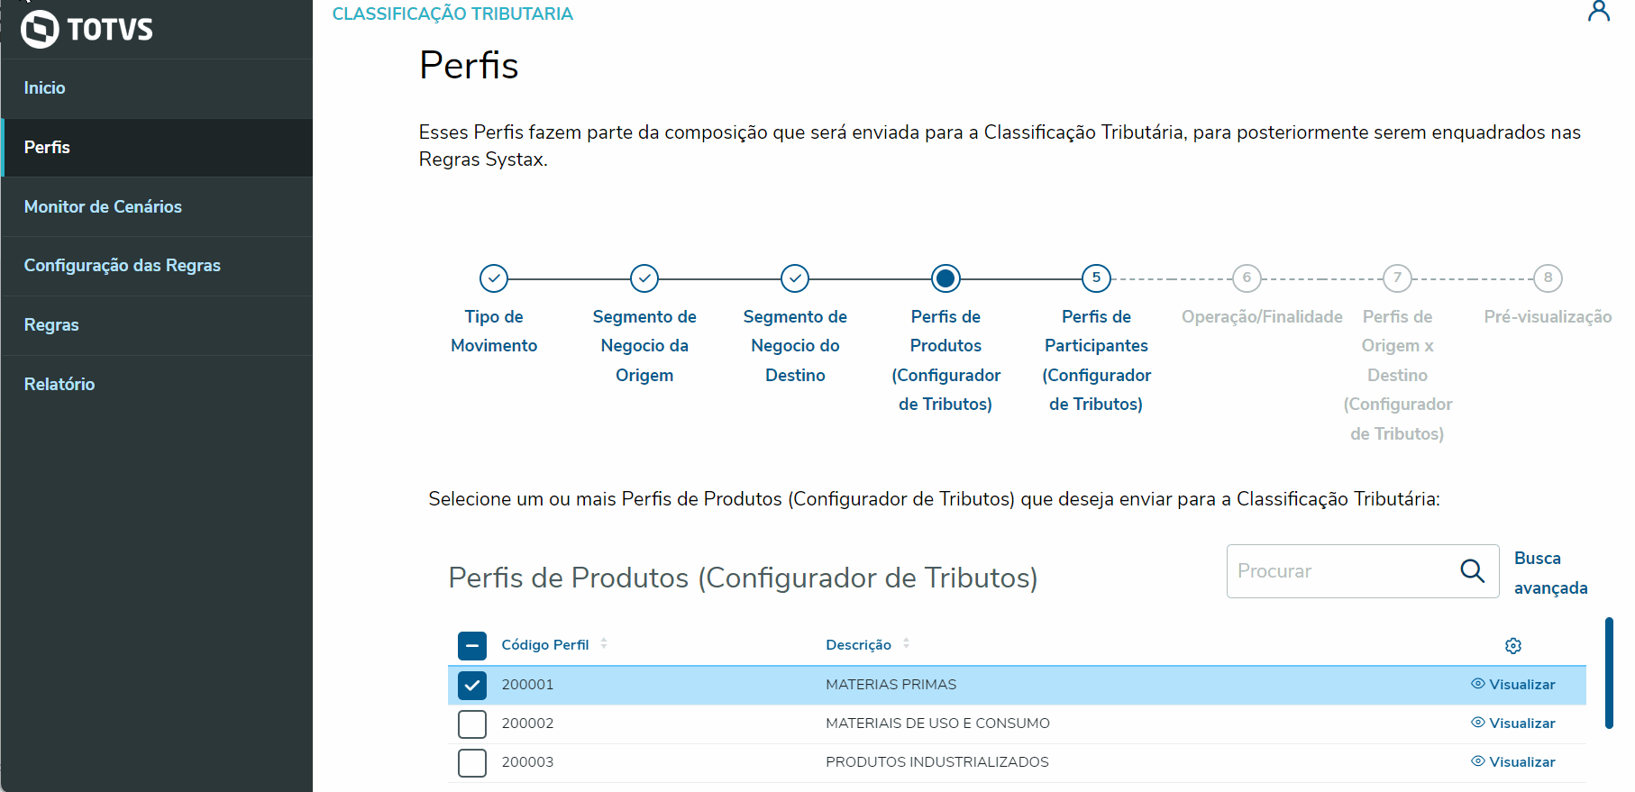Check the checkbox for profile 200003
The height and width of the screenshot is (792, 1635).
click(472, 763)
